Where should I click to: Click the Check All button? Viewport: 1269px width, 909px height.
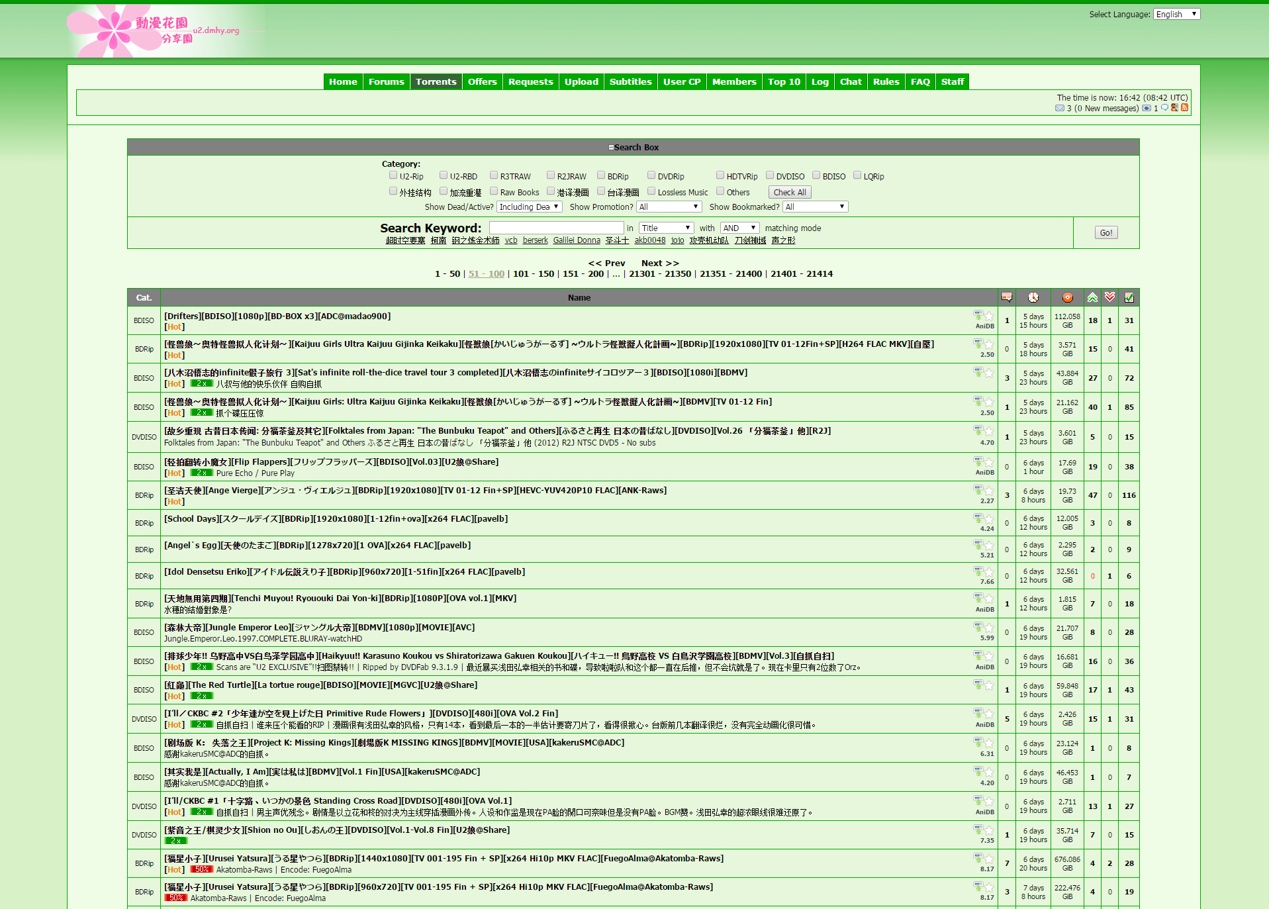[x=790, y=192]
